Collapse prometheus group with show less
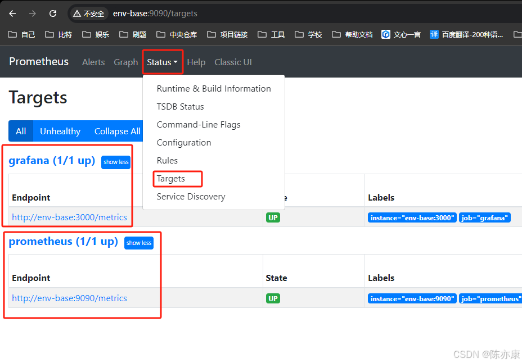The width and height of the screenshot is (522, 363). (x=139, y=243)
